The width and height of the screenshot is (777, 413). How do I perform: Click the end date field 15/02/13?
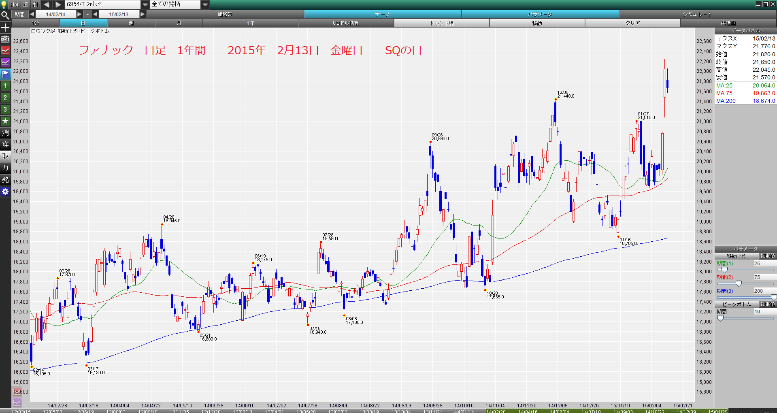click(x=119, y=14)
